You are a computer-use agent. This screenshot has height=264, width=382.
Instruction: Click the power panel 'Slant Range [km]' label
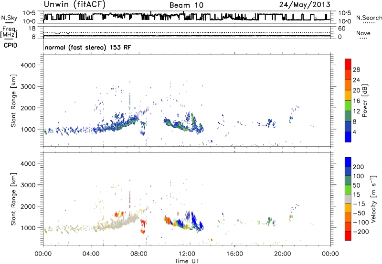click(13, 101)
